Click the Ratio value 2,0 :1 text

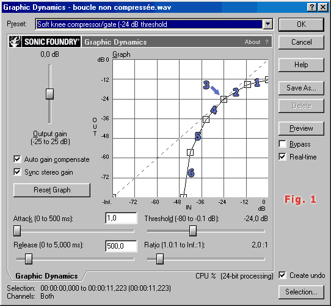click(x=260, y=245)
